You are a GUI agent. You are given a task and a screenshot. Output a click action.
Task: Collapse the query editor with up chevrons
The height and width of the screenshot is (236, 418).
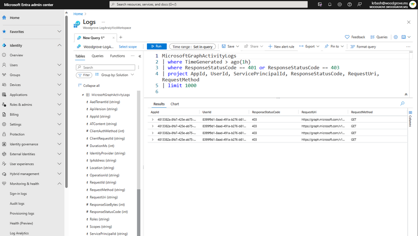[x=406, y=94]
